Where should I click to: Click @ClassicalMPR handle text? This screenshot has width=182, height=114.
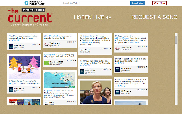[56, 64]
